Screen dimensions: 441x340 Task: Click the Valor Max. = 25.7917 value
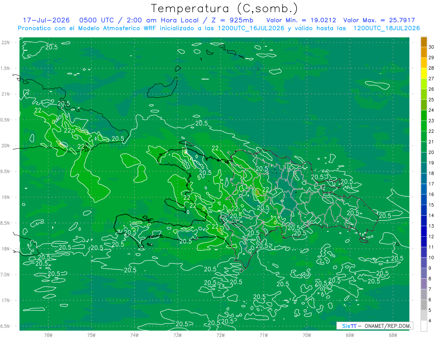click(x=379, y=20)
